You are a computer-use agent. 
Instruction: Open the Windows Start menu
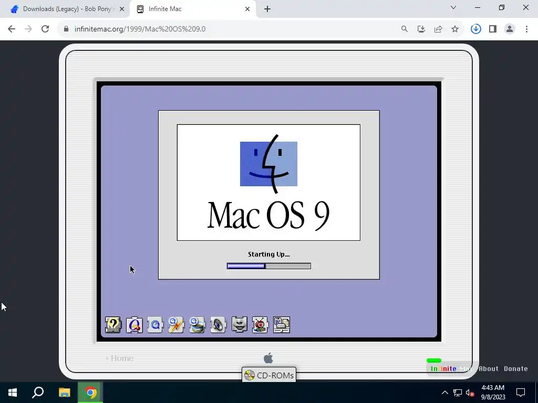[x=13, y=393]
